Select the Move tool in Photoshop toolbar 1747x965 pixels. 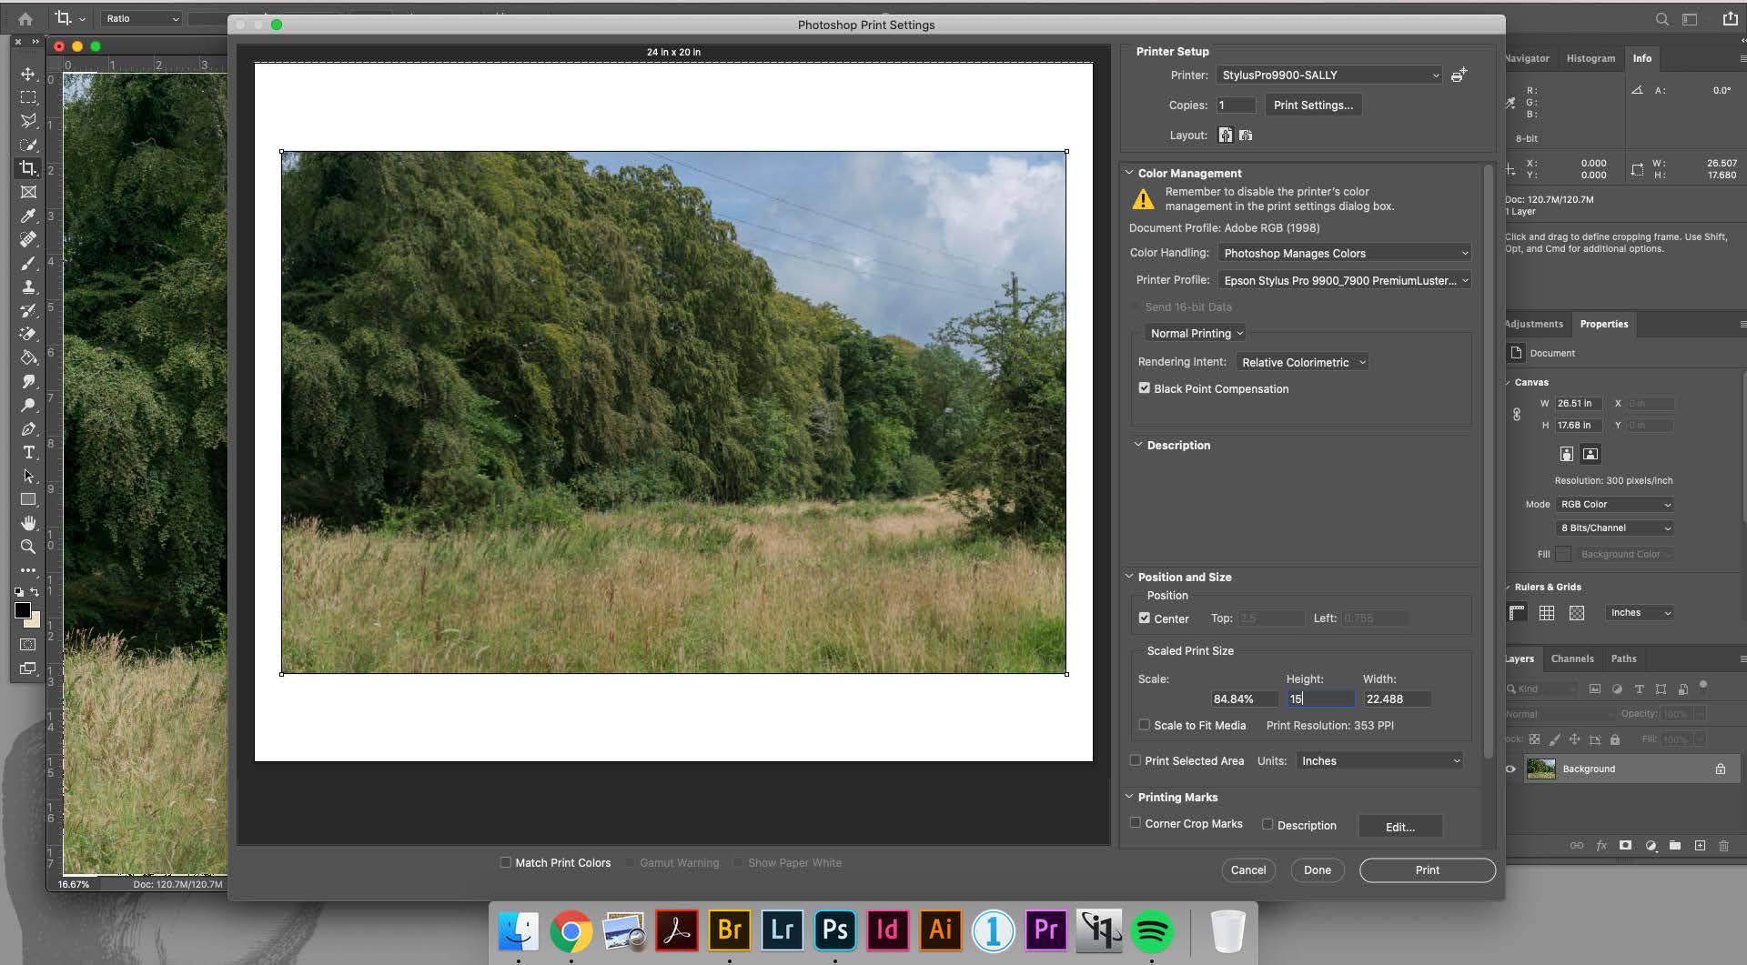(28, 74)
